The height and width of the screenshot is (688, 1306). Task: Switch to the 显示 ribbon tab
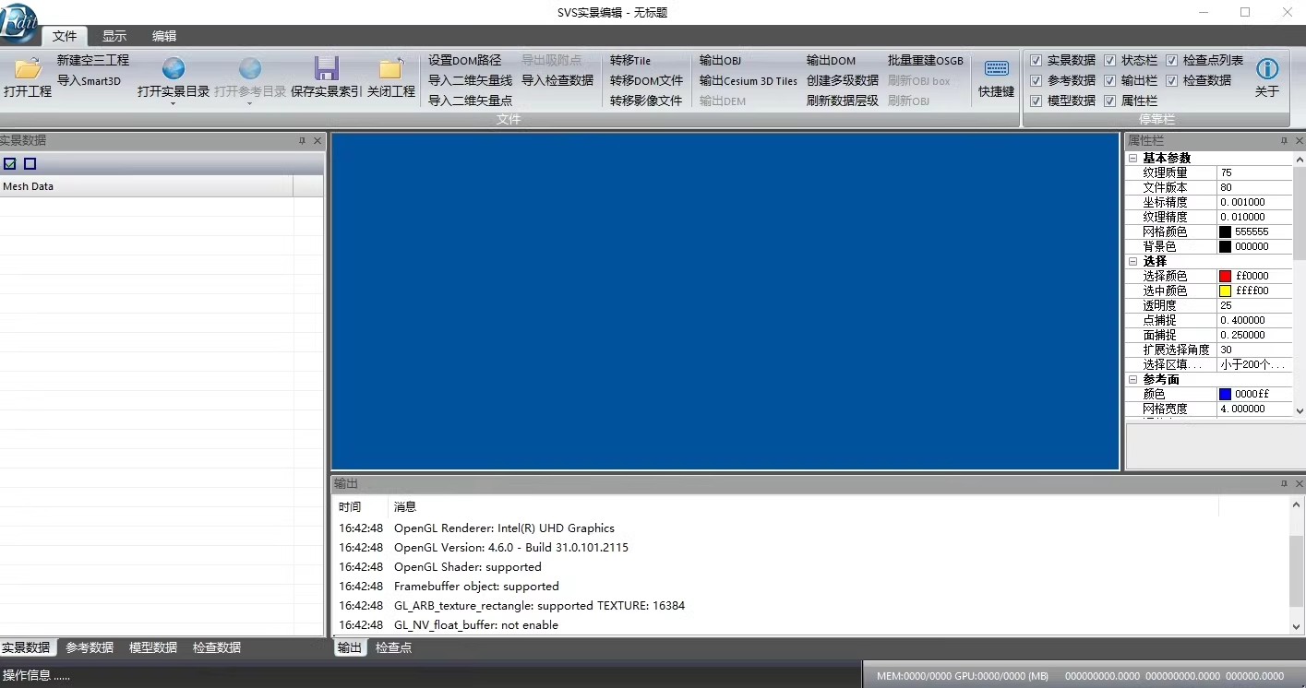point(114,36)
